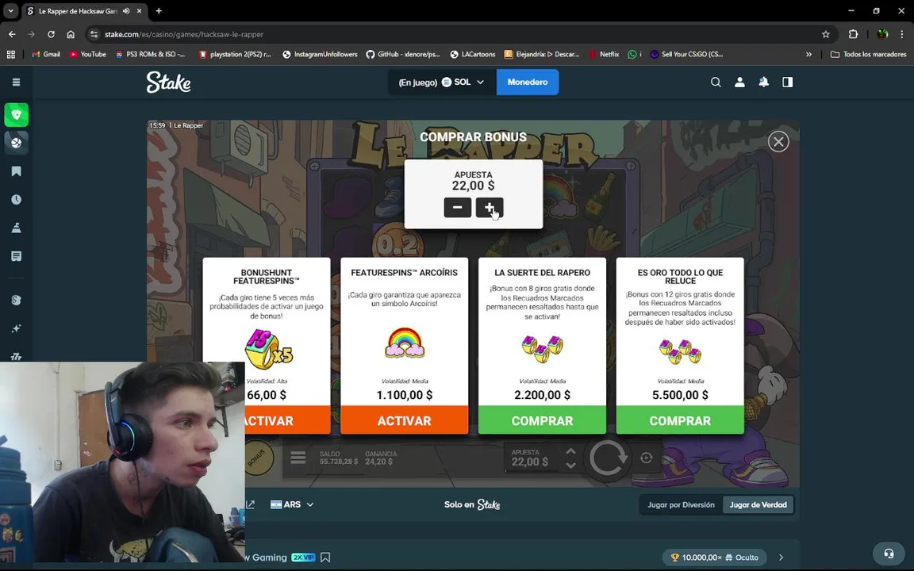Go back in browser history
914x571 pixels.
tap(12, 34)
